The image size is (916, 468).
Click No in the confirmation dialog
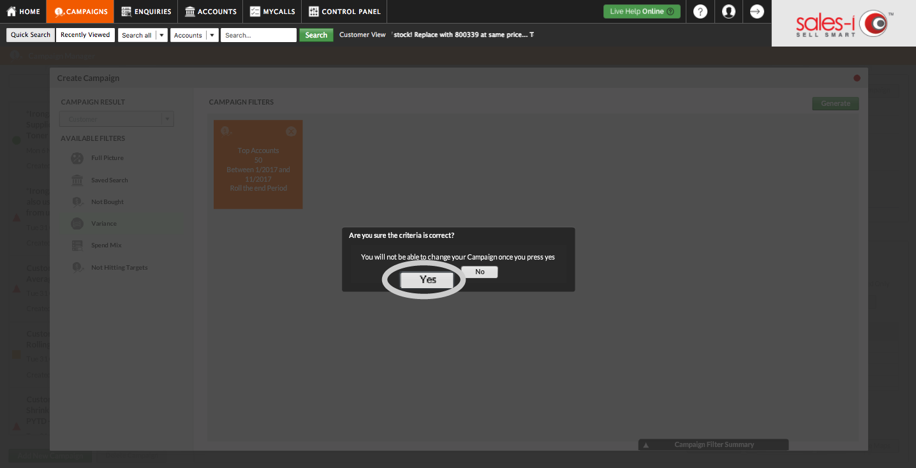(480, 272)
